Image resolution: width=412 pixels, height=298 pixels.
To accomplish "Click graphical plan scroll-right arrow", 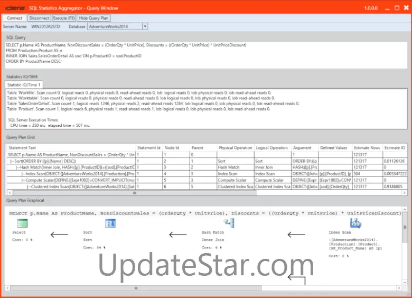I will click(x=399, y=288).
